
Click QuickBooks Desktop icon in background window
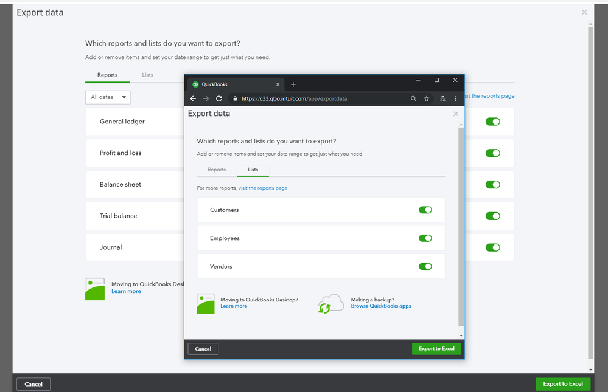coord(95,289)
